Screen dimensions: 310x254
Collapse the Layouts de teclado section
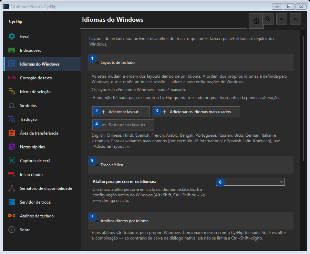[190, 62]
